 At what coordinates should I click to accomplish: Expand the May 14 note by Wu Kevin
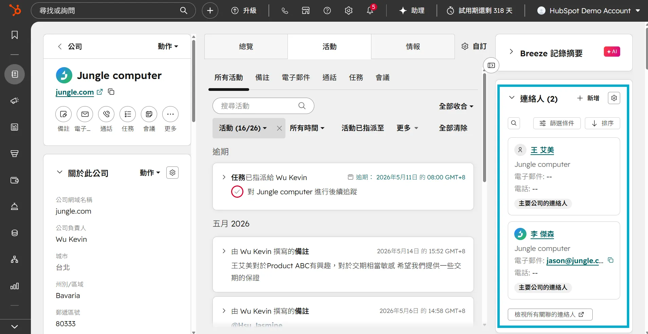pos(224,251)
